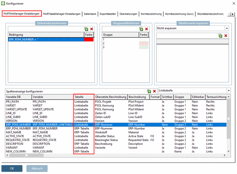The width and height of the screenshot is (237, 174).
Task: Add a new group definition
Action: (141, 29)
